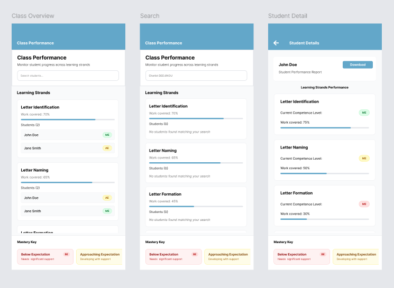This screenshot has width=394, height=288.
Task: Click the AE badge for John Doe under Letter Naming
Action: pyautogui.click(x=107, y=198)
